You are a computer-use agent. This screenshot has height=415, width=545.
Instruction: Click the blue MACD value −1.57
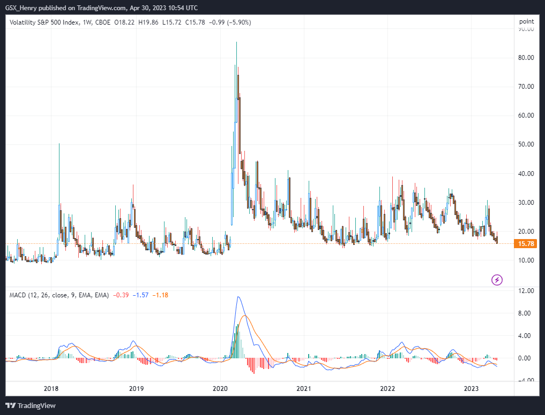[140, 295]
